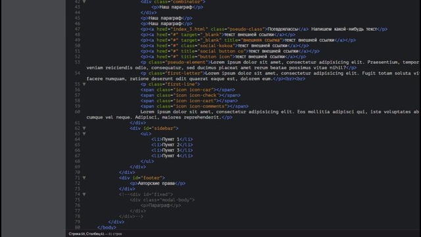The height and width of the screenshot is (237, 421).
Task: Collapse the ul fold triangle at line 63
Action: (84, 134)
